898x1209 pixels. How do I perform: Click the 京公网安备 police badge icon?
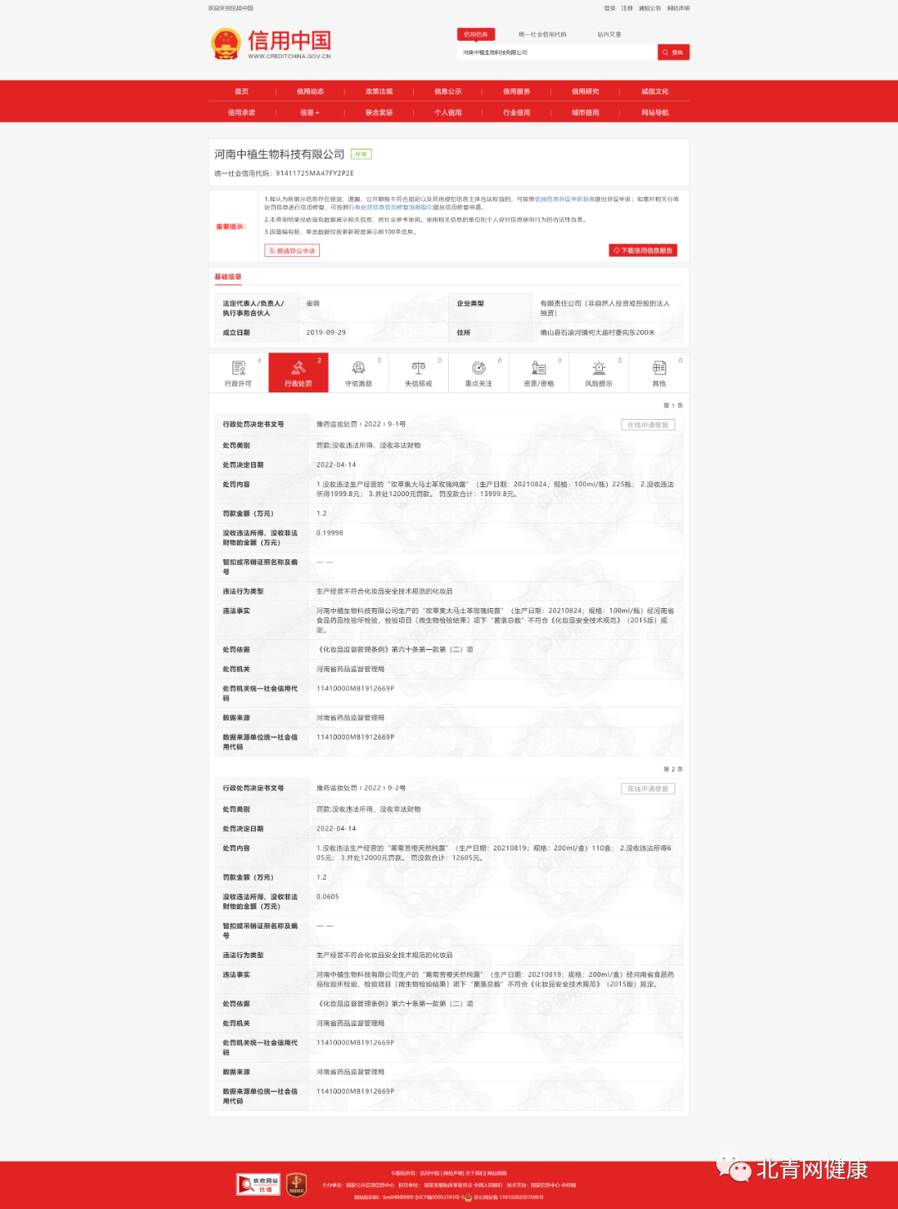[469, 1197]
